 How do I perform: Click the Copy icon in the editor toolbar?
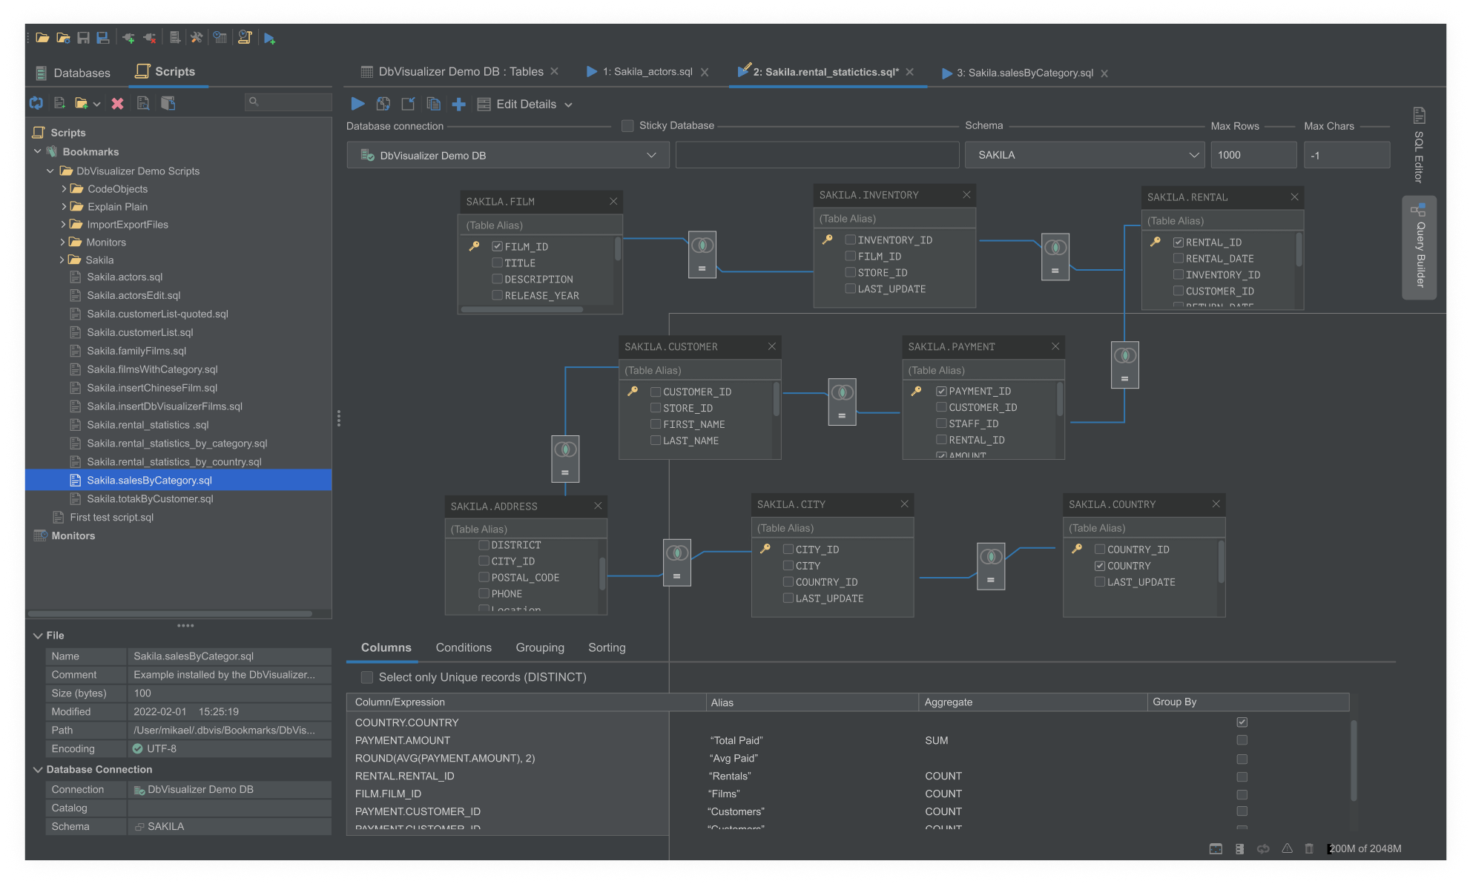coord(433,104)
